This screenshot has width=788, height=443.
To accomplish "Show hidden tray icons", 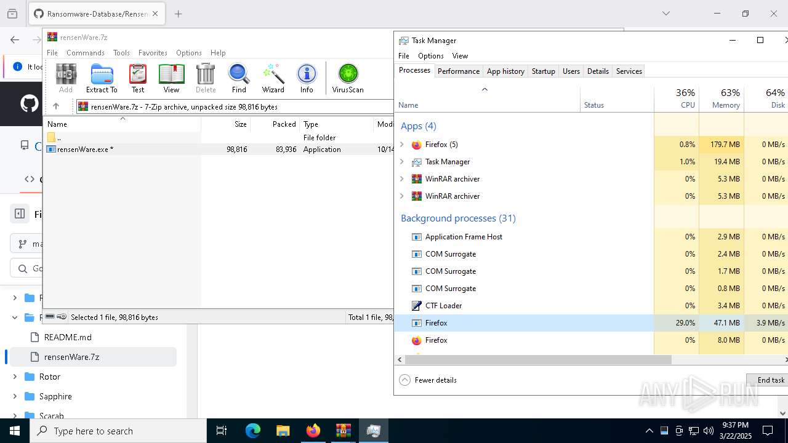I will click(649, 431).
